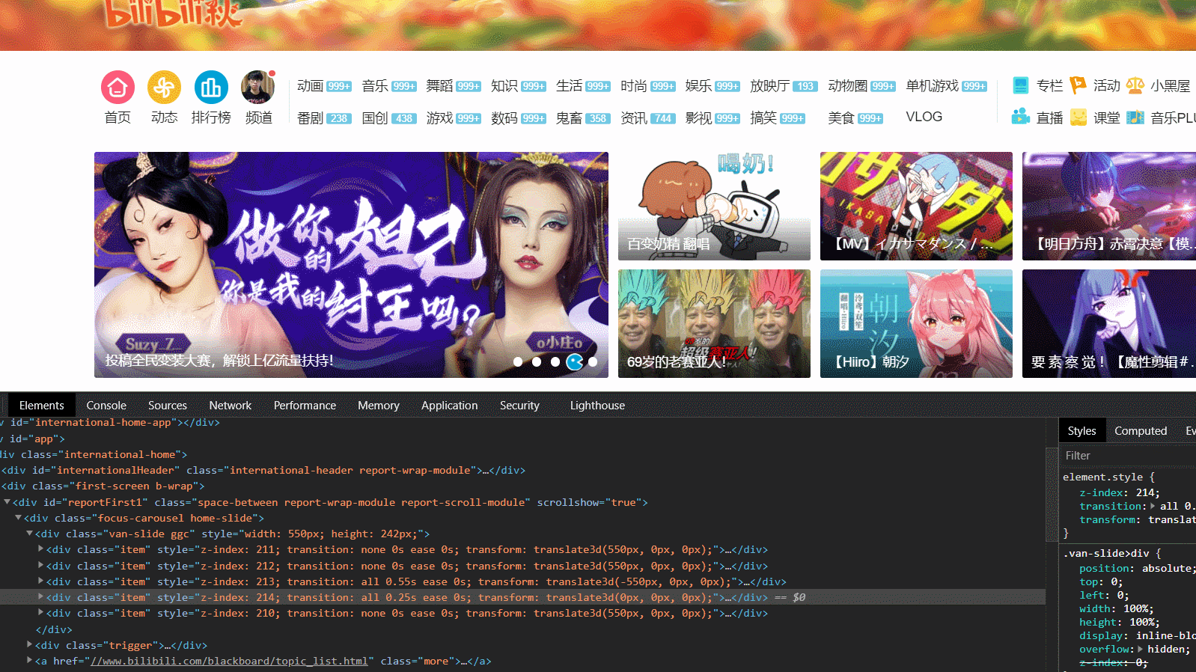1196x672 pixels.
Task: Open the VLOG category link
Action: tap(924, 117)
